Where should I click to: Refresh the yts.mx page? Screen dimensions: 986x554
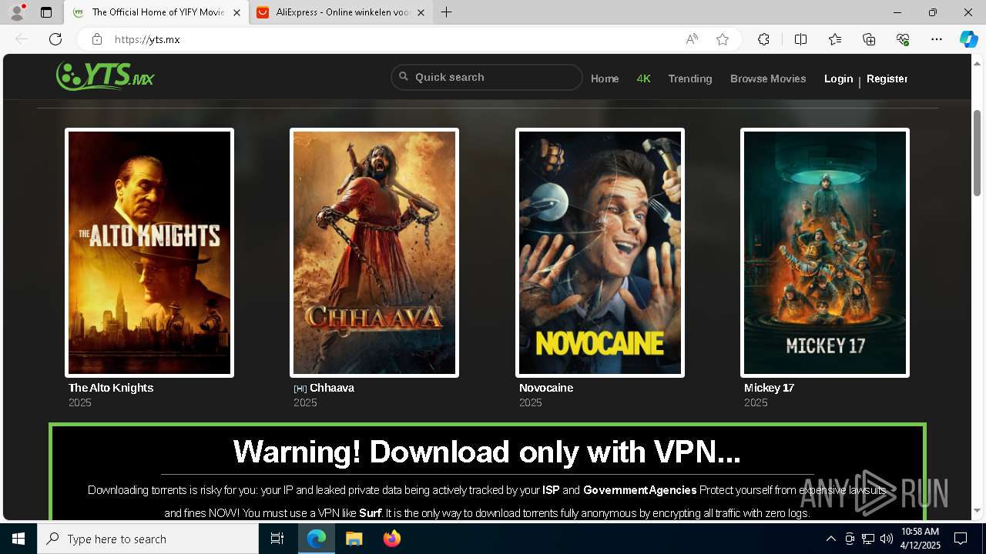coord(55,39)
